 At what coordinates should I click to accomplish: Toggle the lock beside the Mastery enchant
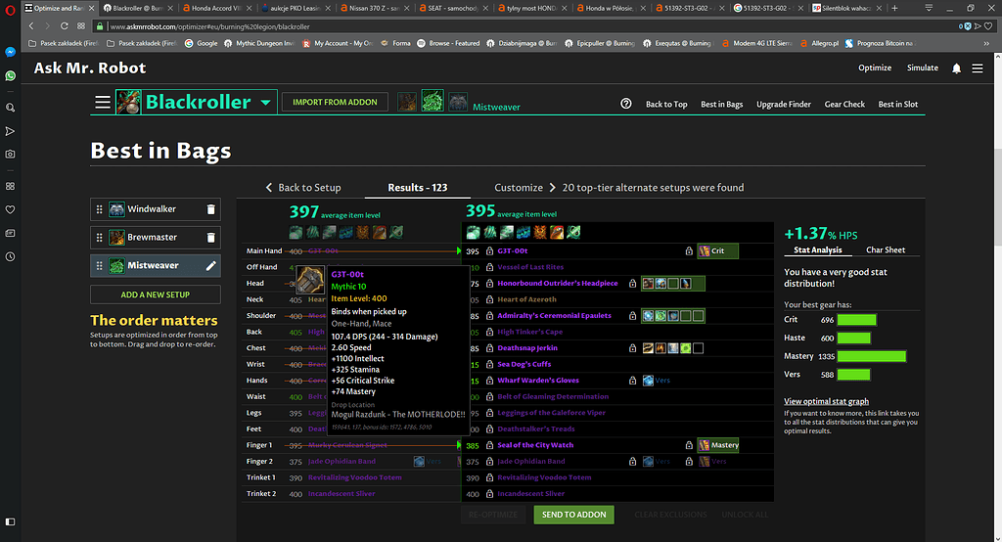[x=689, y=445]
